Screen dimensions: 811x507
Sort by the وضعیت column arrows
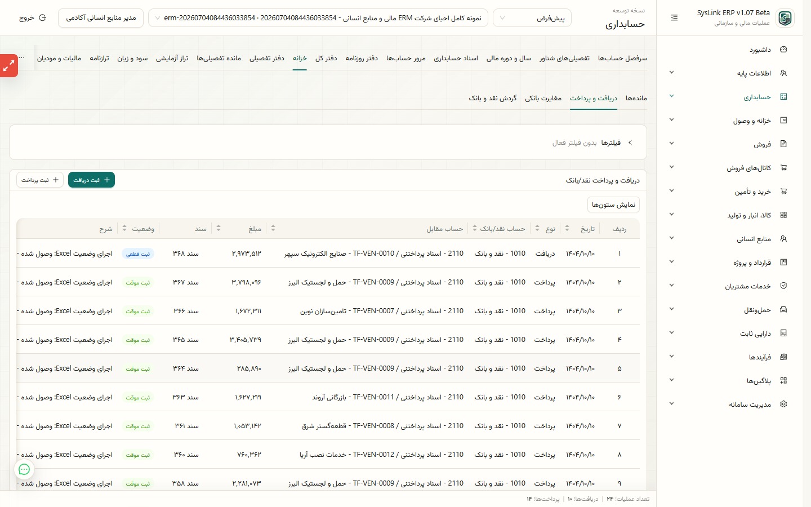coord(125,228)
